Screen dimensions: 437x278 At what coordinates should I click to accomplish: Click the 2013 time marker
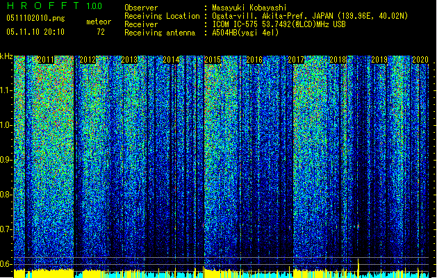tap(129, 60)
